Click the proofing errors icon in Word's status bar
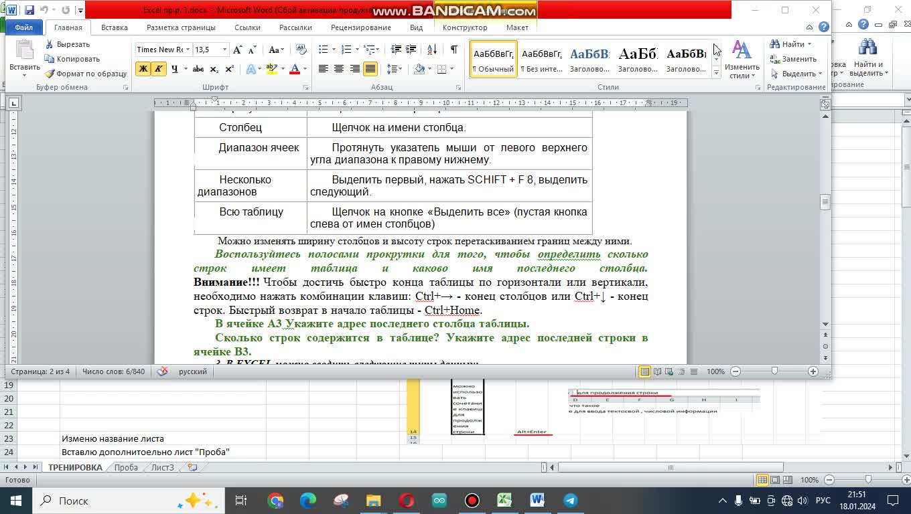The height and width of the screenshot is (514, 911). pos(162,371)
